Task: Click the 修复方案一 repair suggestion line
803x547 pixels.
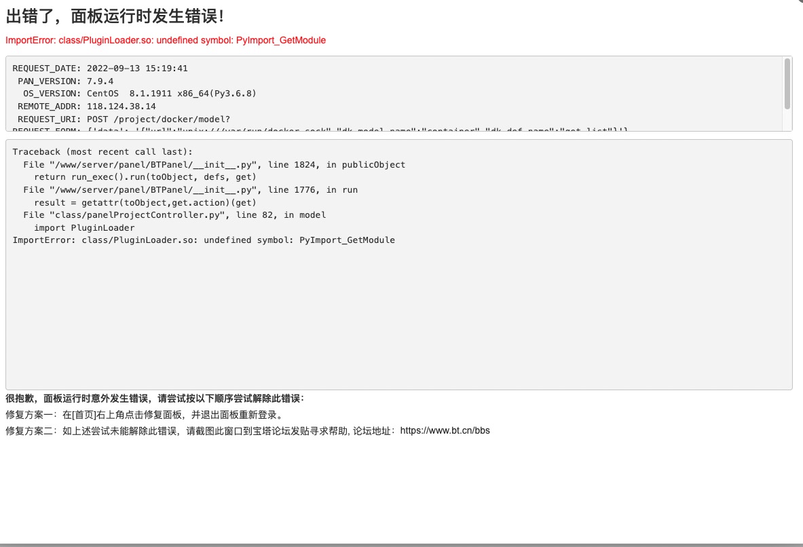Action: (145, 415)
